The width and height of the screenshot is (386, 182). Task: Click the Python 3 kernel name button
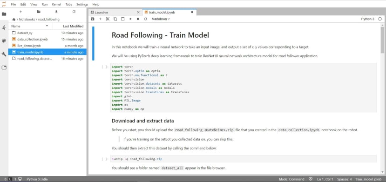coord(367,19)
